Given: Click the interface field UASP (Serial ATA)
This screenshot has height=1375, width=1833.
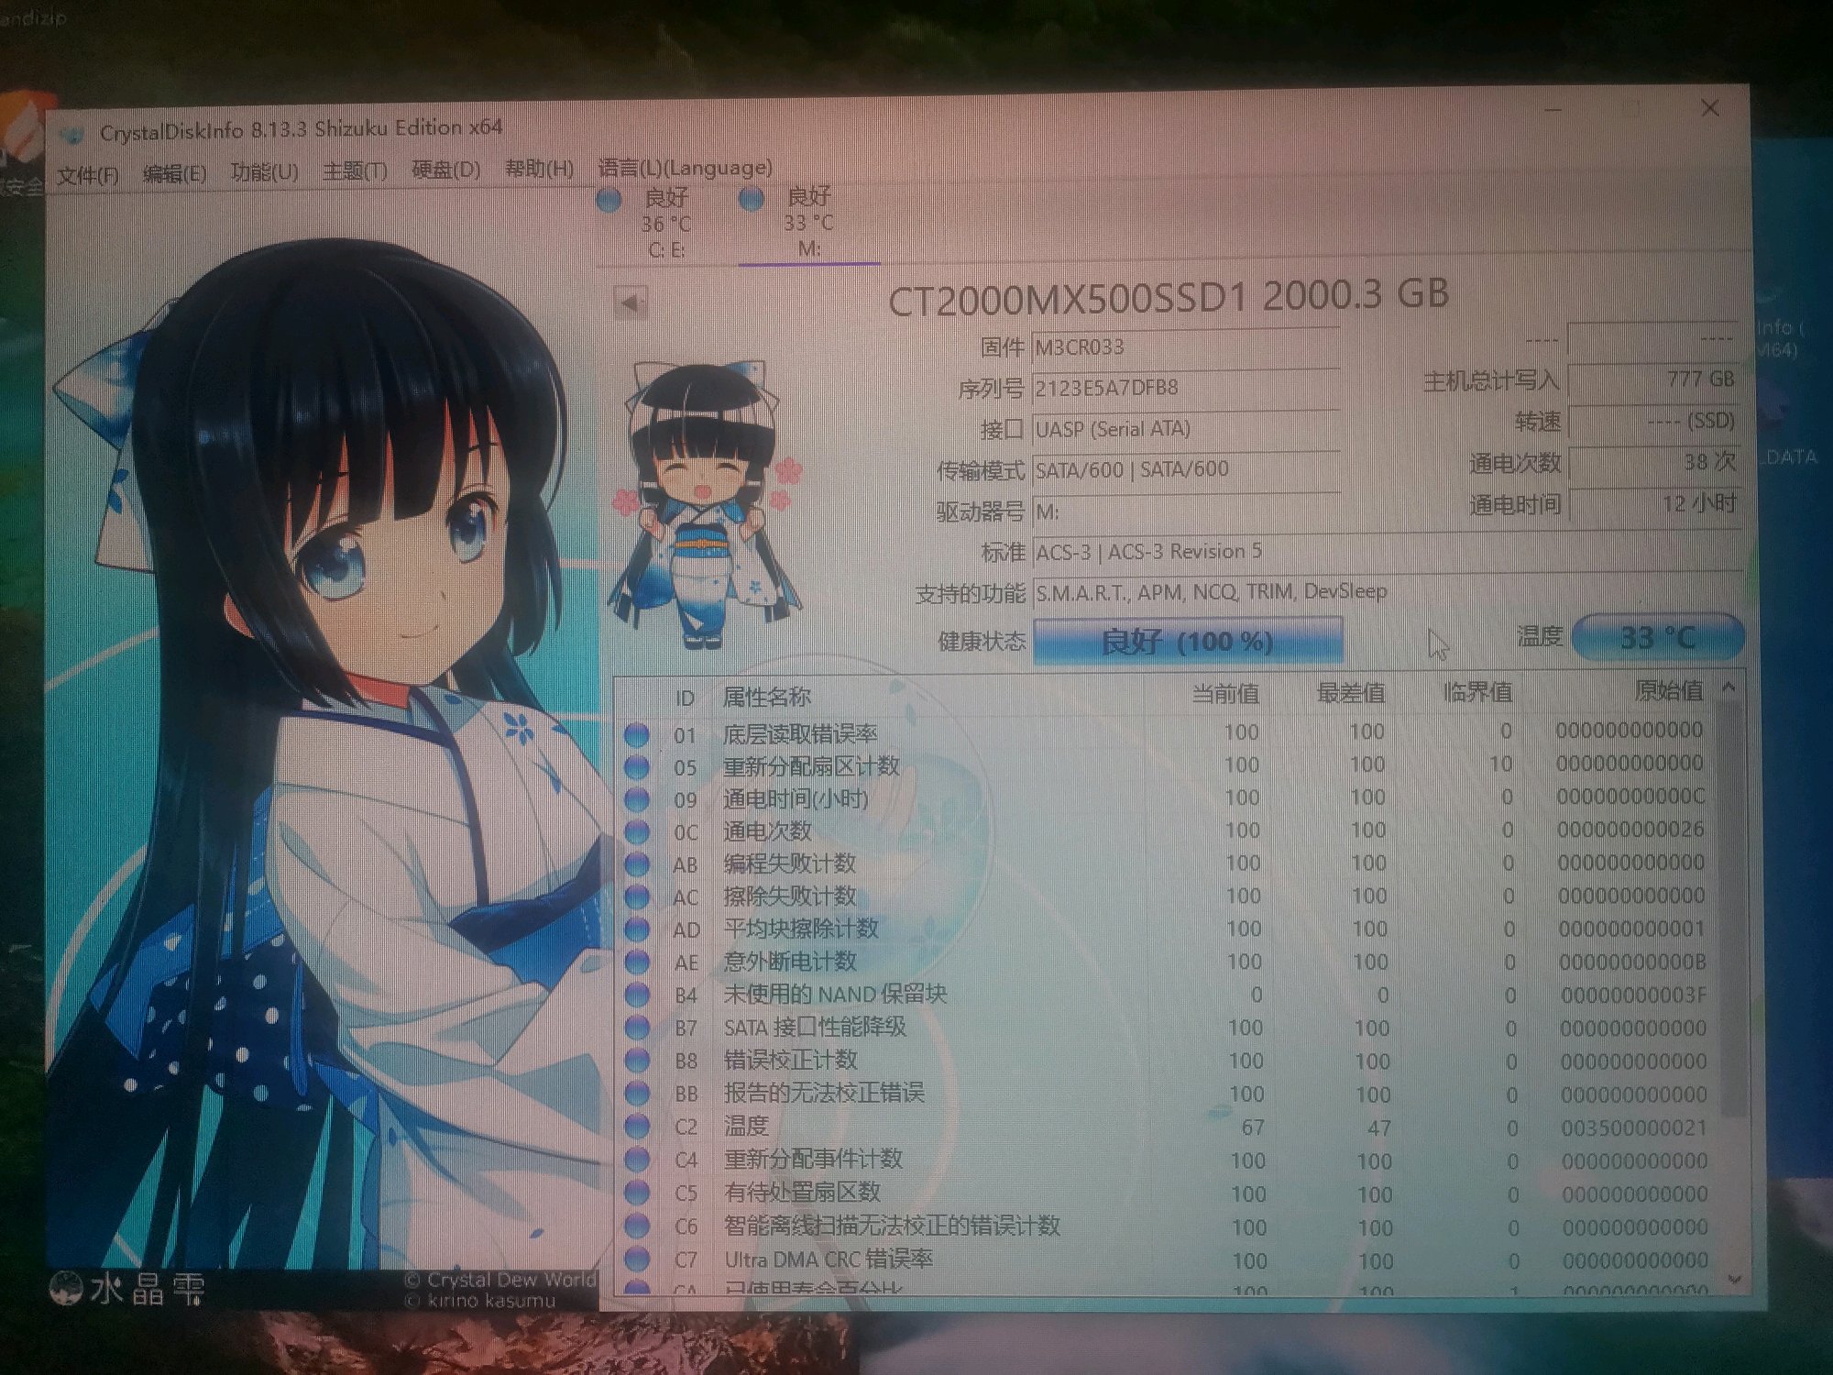Looking at the screenshot, I should (x=1185, y=429).
